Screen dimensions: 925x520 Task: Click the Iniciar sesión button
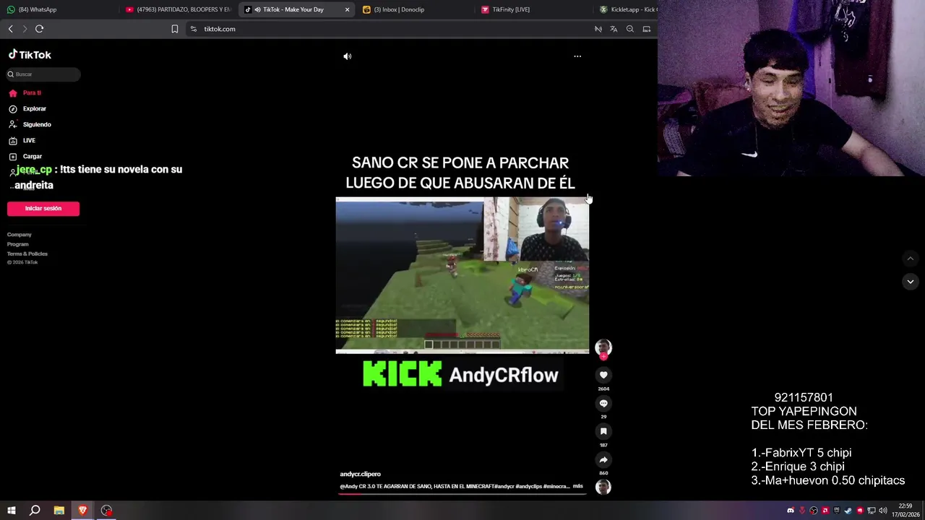[43, 208]
